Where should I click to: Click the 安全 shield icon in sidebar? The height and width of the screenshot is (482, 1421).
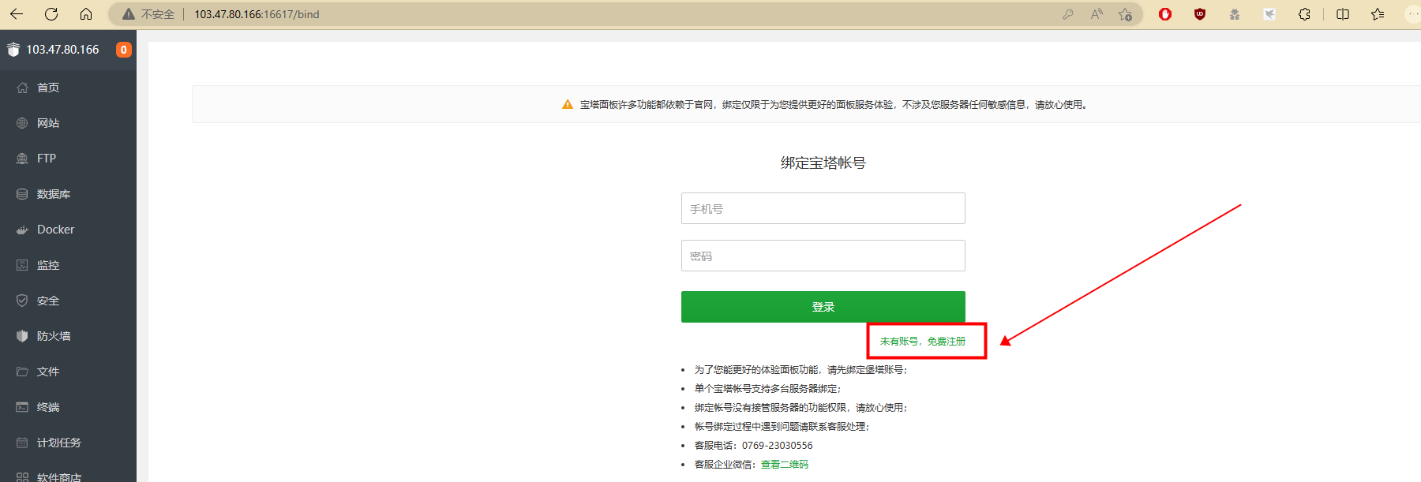pos(22,301)
